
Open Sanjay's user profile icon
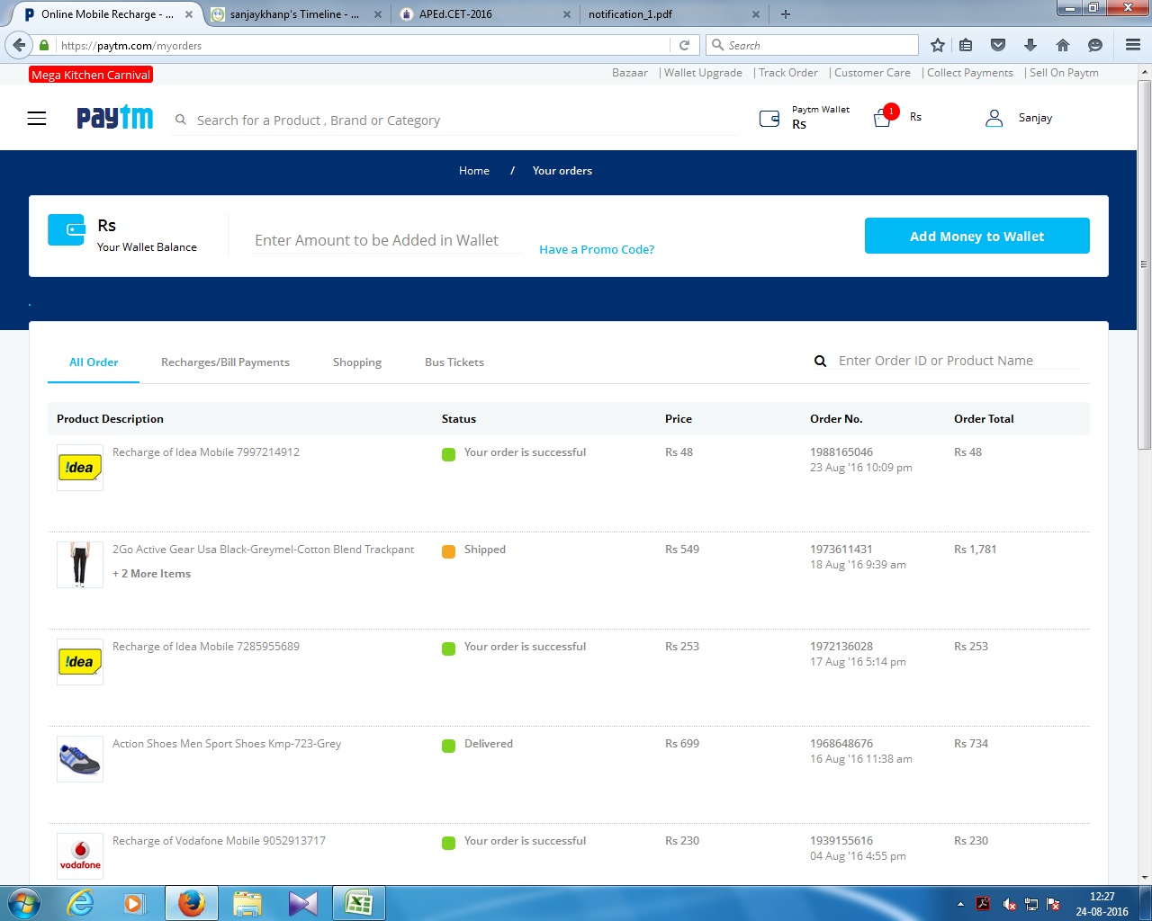coord(994,118)
